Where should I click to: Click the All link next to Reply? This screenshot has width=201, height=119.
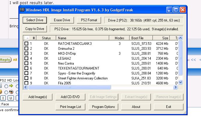click(15, 60)
